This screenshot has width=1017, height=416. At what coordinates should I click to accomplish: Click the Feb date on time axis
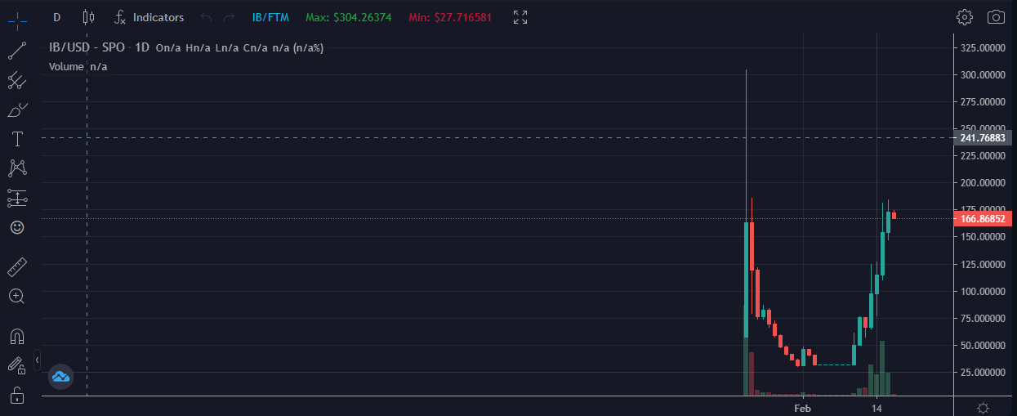pyautogui.click(x=803, y=408)
